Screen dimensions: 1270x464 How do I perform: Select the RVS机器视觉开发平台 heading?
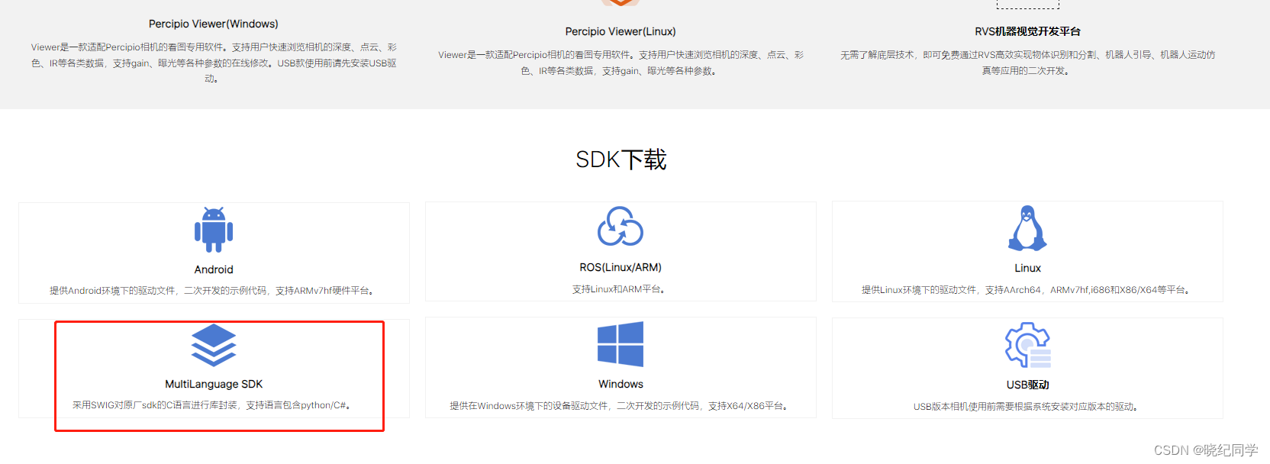click(1027, 31)
